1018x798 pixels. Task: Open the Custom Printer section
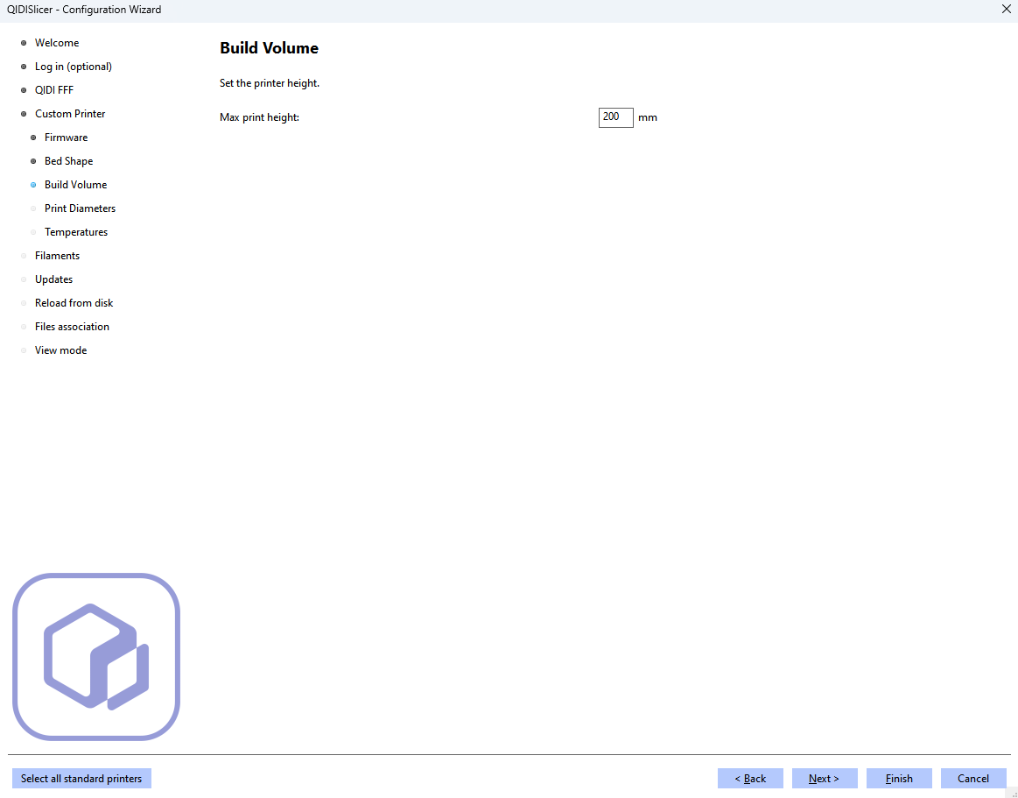coord(70,114)
